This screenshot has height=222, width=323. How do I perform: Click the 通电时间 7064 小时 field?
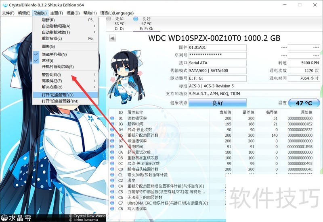coord(304,78)
